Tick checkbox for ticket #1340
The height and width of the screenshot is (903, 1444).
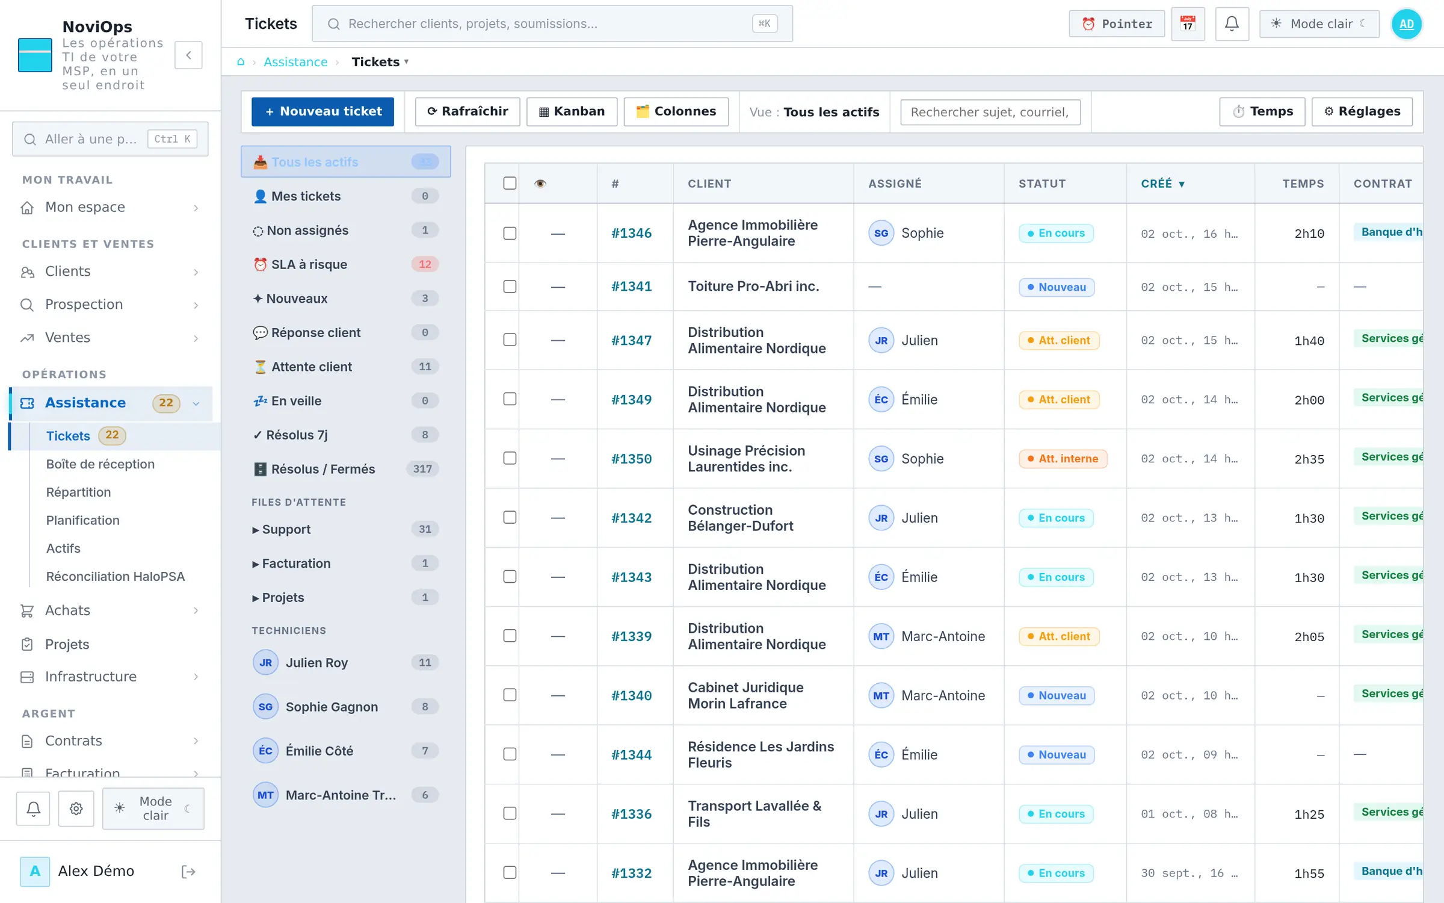pyautogui.click(x=510, y=695)
